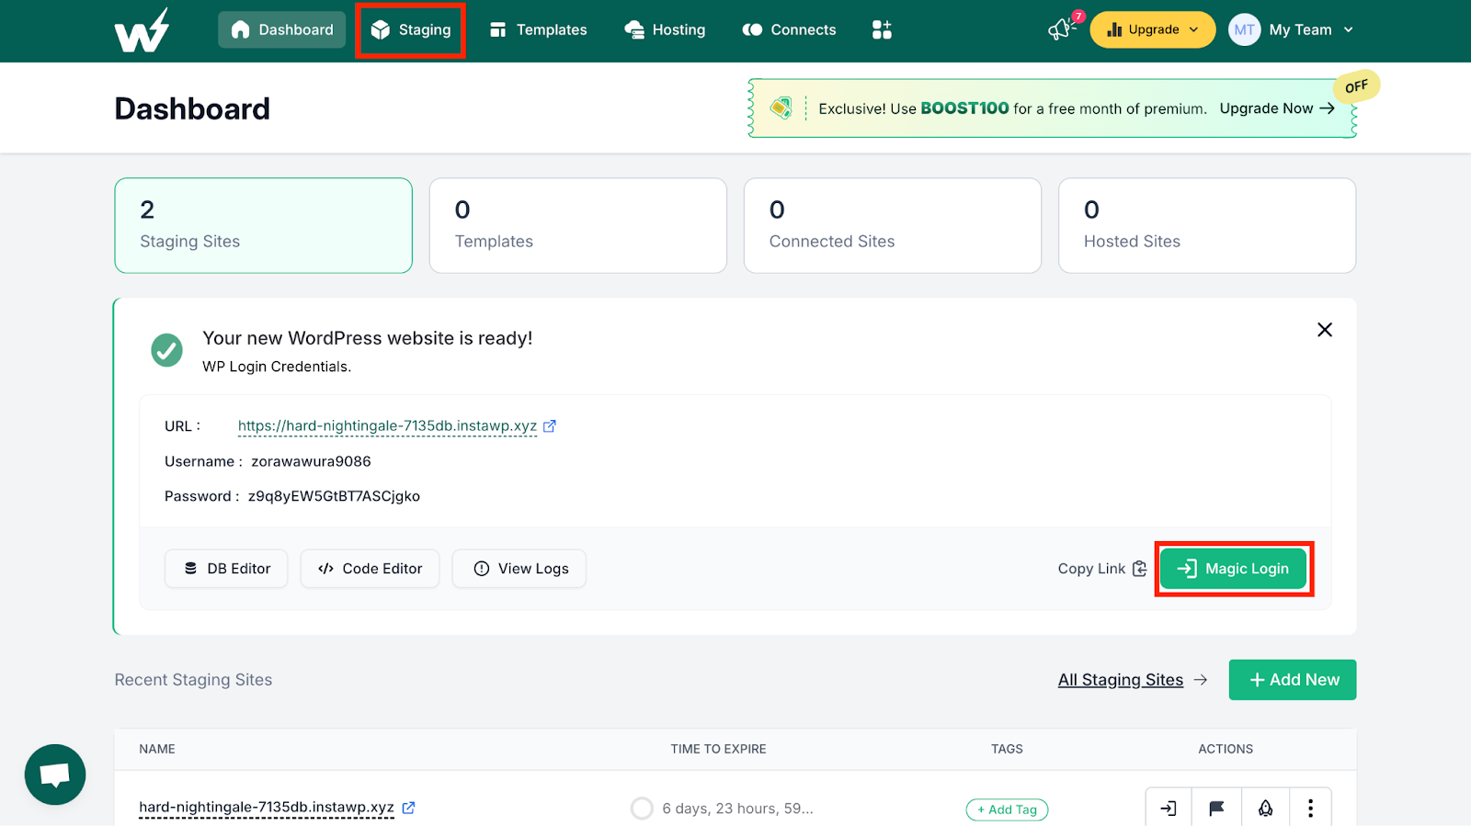
Task: Select the password z9q8yEW5GtBT7ASCjgko text
Action: point(334,496)
